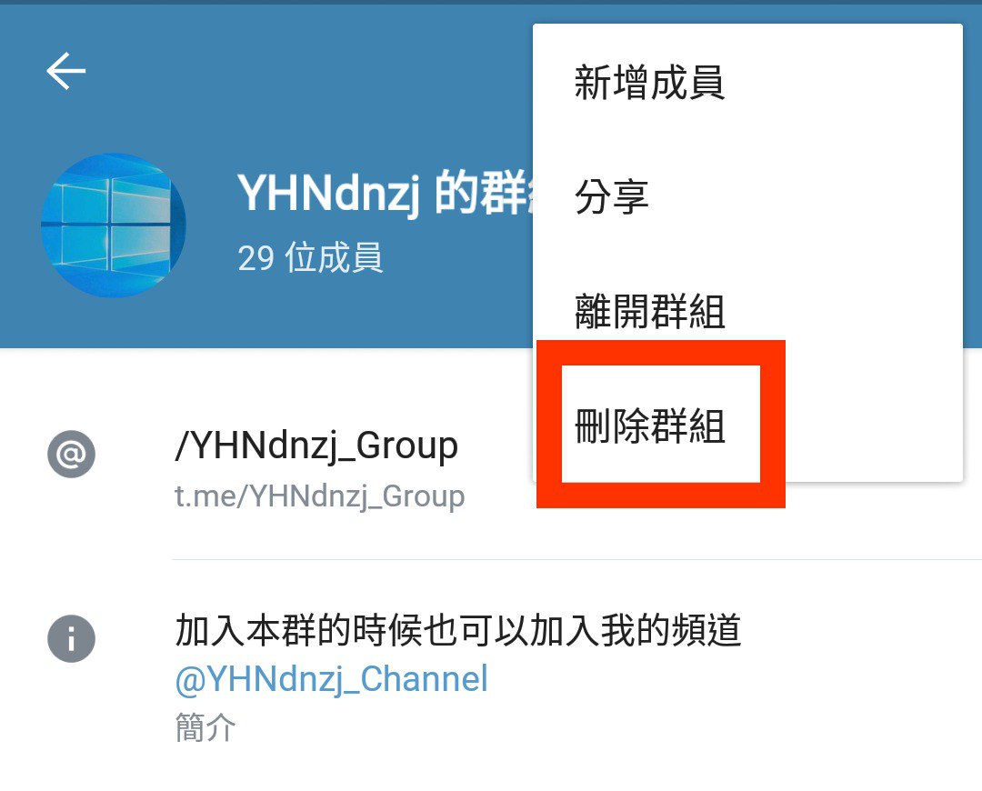Click the divider line below the username row
This screenshot has width=982, height=791.
coord(576,559)
